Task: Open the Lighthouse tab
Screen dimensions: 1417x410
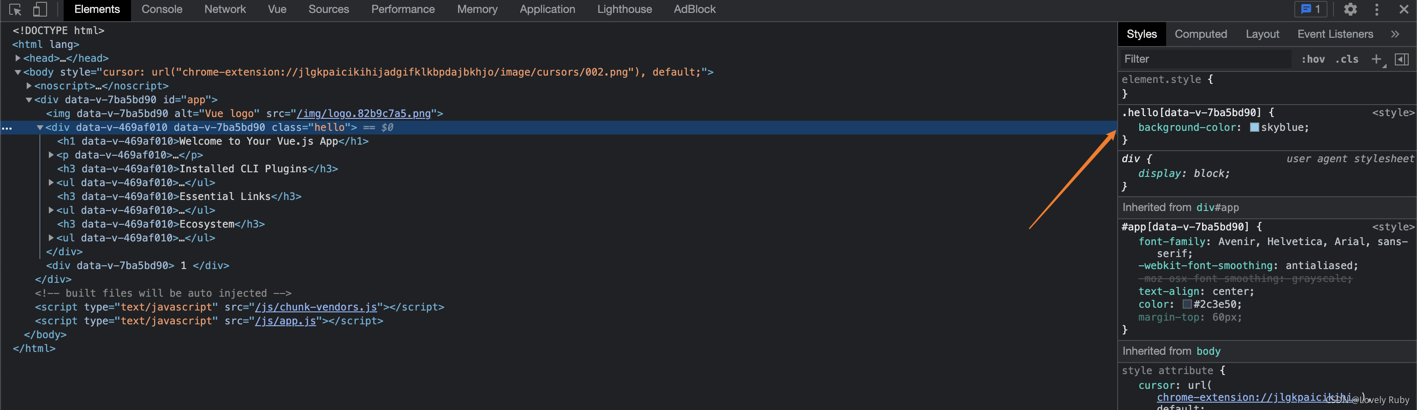Action: (x=625, y=9)
